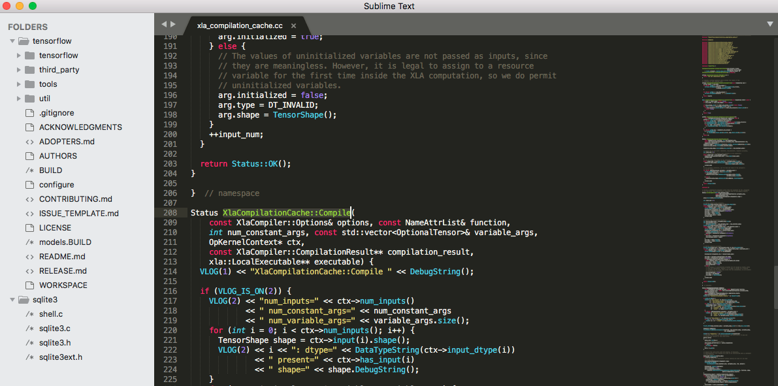This screenshot has height=386, width=778.
Task: Click the README.md markup file icon
Action: pyautogui.click(x=30, y=257)
